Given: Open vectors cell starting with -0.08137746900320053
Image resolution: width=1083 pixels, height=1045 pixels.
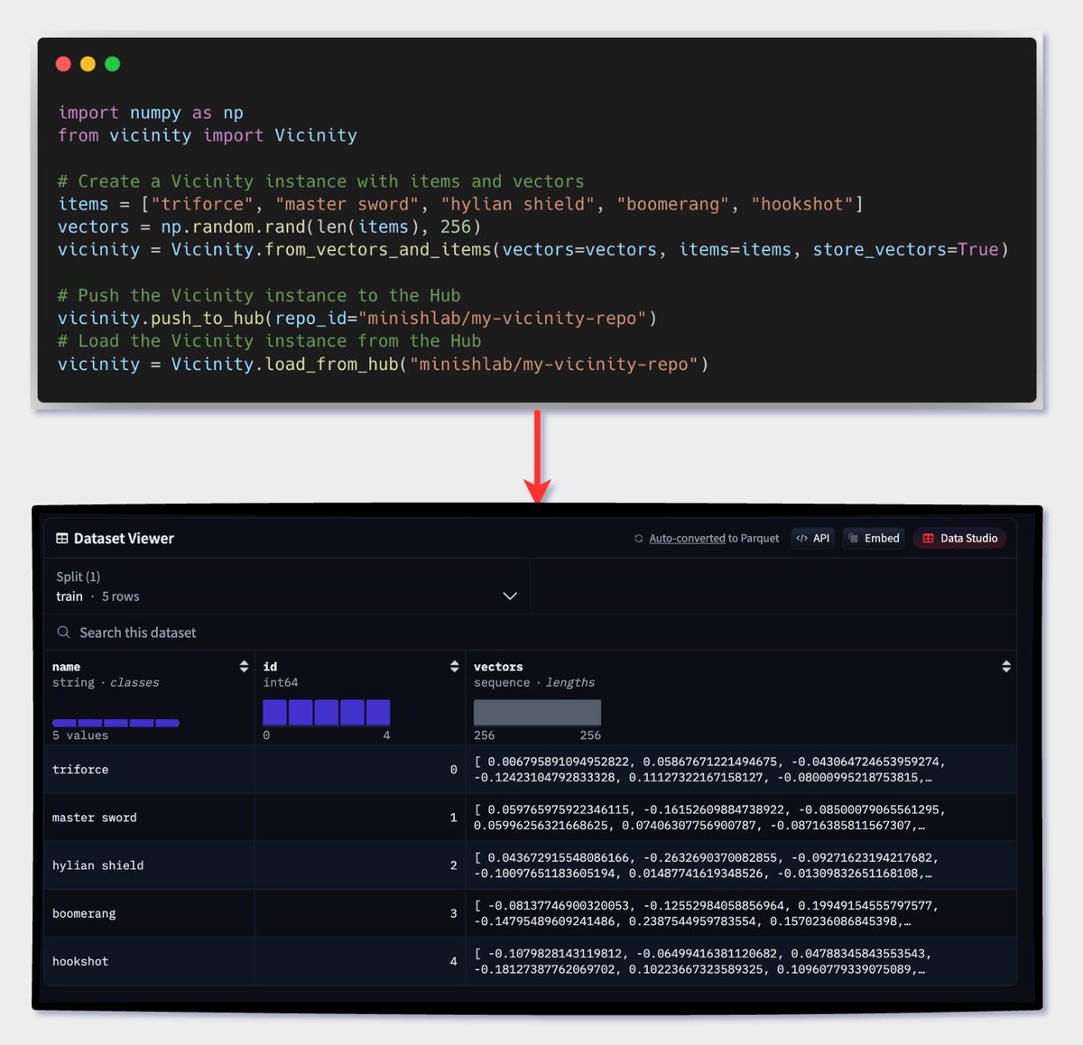Looking at the screenshot, I should [741, 913].
